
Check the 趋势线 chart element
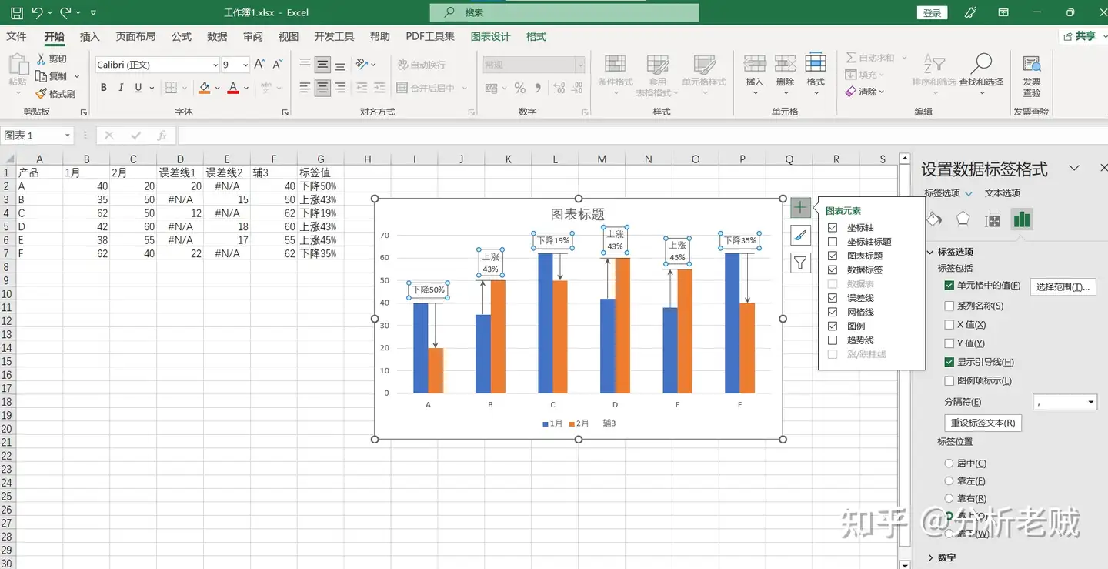(x=833, y=340)
